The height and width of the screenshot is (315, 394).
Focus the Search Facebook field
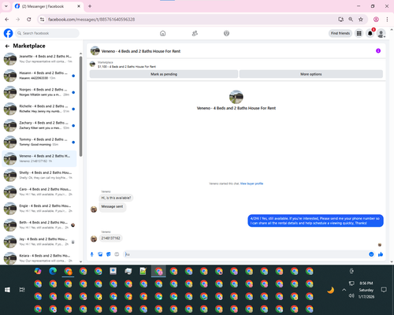click(x=47, y=33)
